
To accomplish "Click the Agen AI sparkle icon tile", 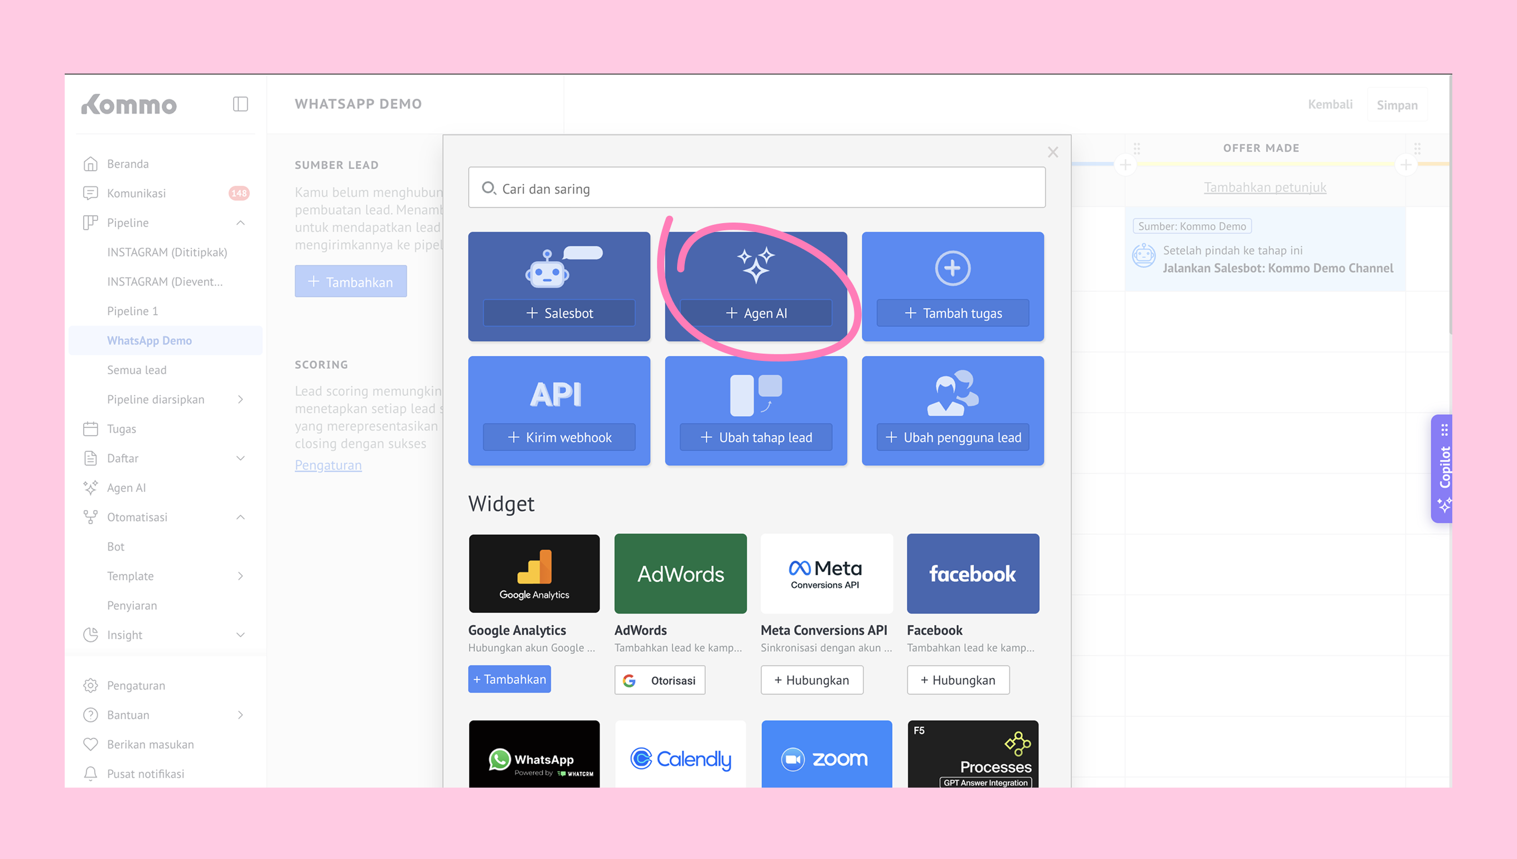I will point(756,266).
